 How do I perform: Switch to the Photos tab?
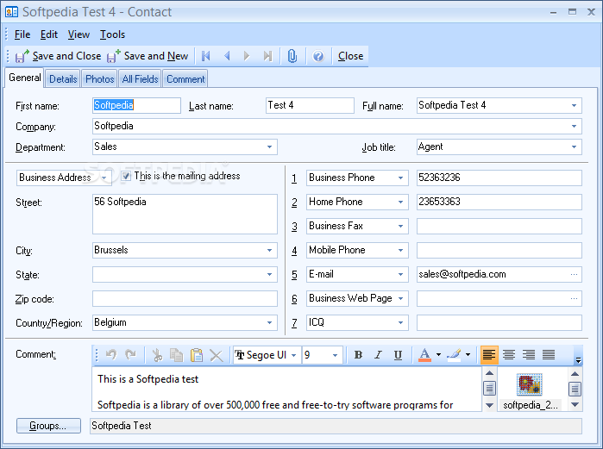(x=99, y=79)
